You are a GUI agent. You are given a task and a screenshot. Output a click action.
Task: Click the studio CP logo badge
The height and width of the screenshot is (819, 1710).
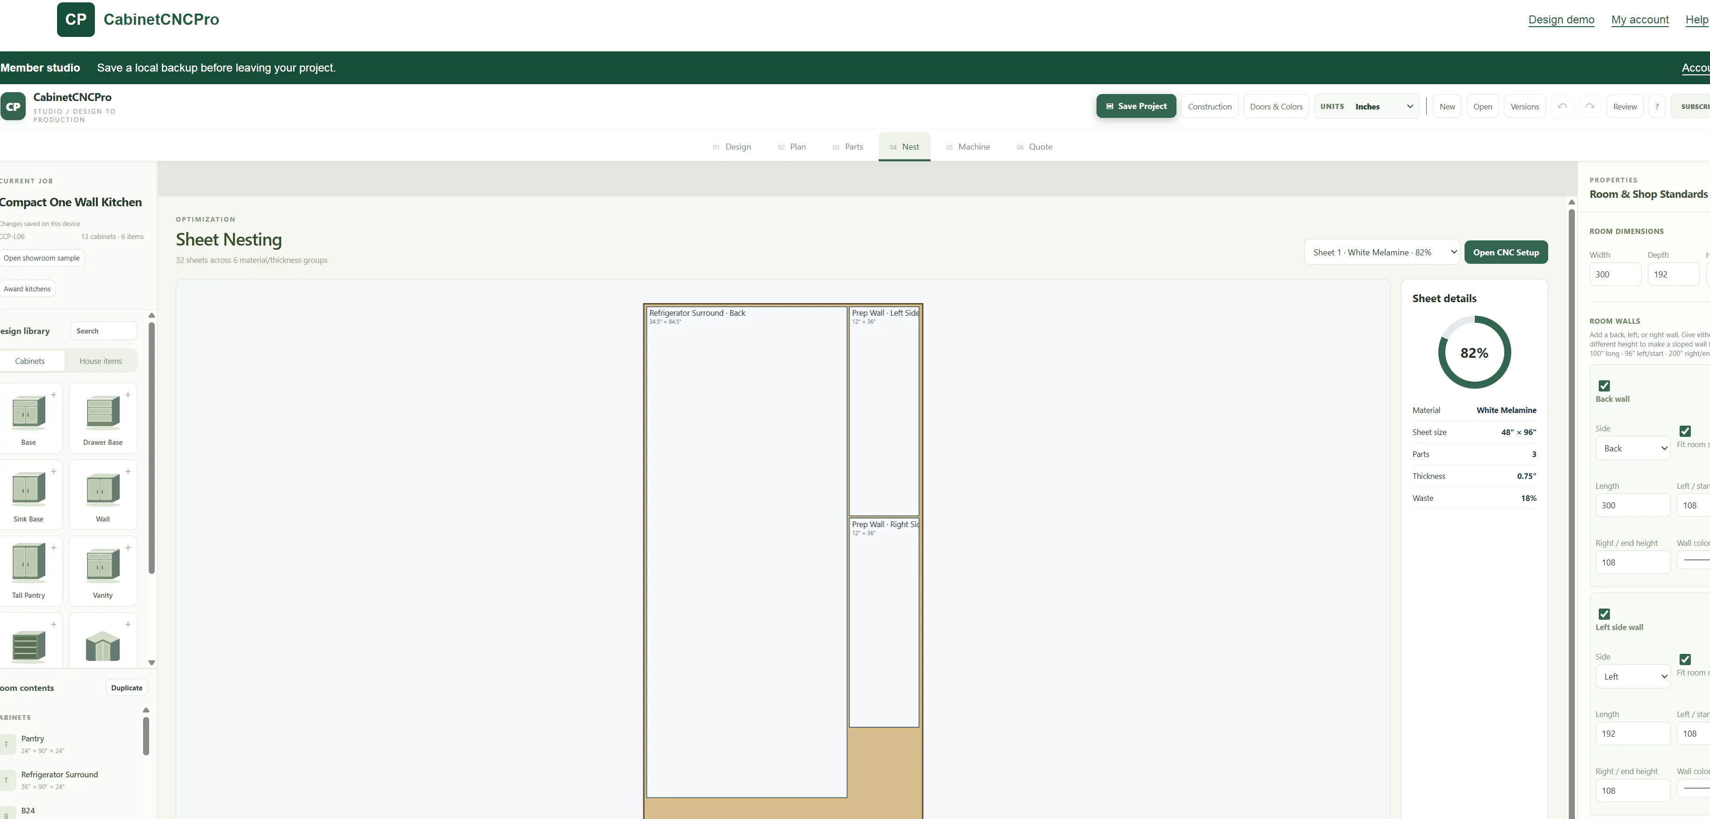13,106
